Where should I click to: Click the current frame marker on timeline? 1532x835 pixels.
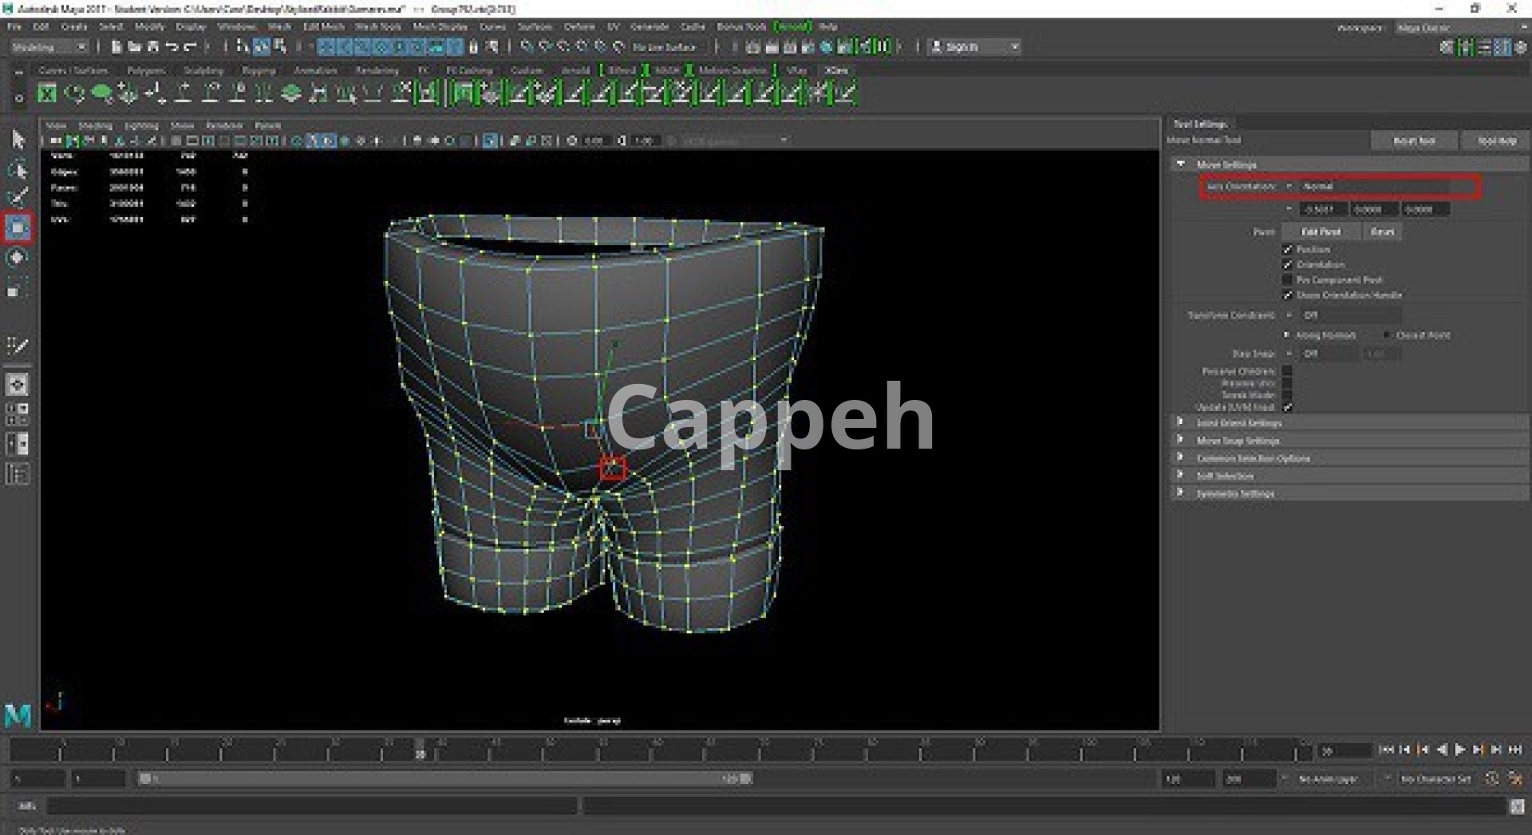[x=420, y=750]
